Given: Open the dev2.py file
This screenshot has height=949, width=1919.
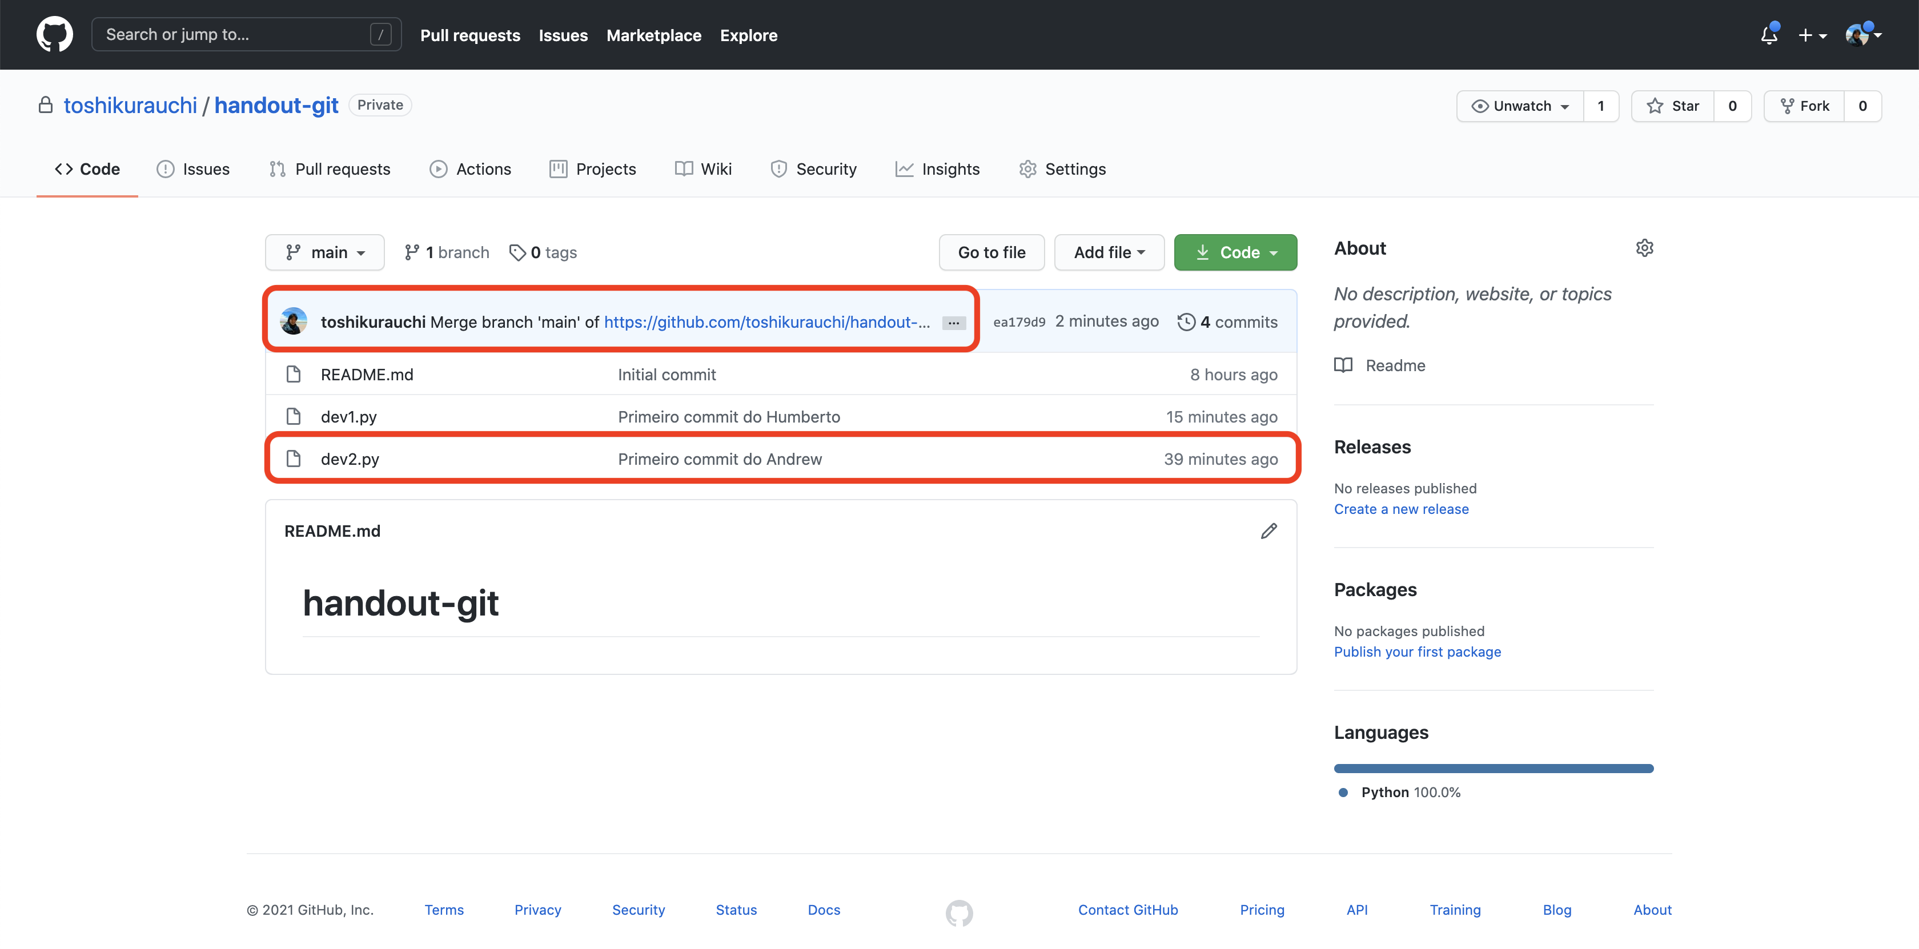Looking at the screenshot, I should [x=350, y=459].
